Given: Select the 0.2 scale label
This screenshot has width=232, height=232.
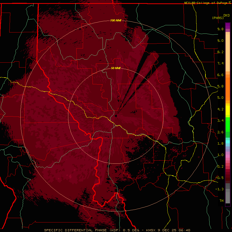Looking at the screenshot, I should (220, 167).
